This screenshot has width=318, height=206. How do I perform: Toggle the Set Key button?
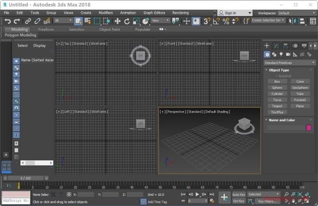click(x=239, y=201)
